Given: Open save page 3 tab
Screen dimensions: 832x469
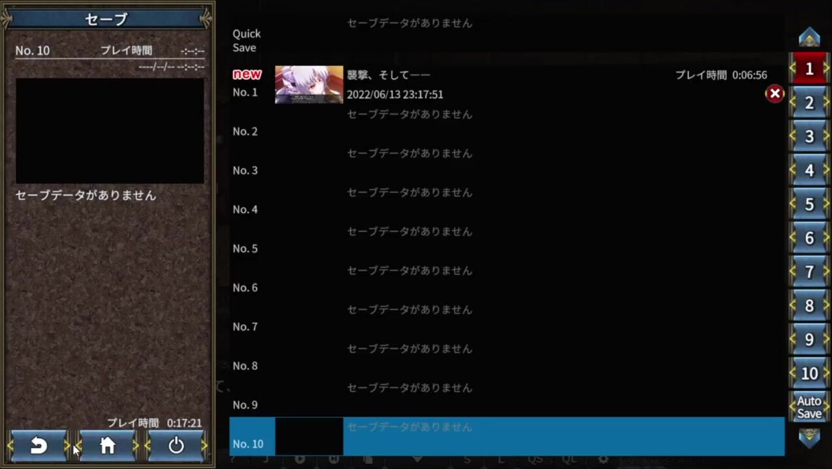Looking at the screenshot, I should click(x=809, y=136).
